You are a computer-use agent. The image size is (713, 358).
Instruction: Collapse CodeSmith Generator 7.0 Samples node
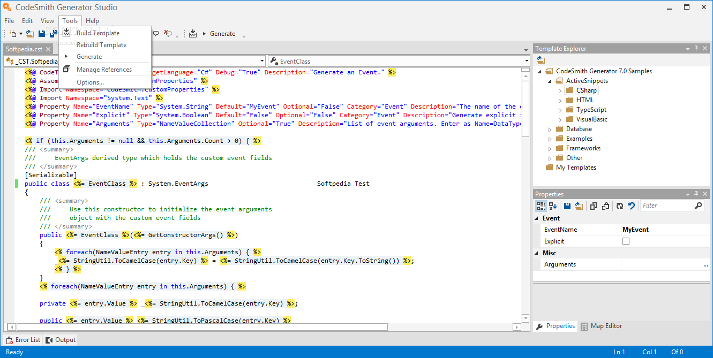click(x=540, y=71)
